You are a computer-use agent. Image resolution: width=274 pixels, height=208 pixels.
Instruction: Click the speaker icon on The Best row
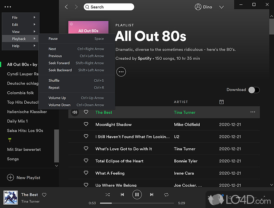click(75, 112)
